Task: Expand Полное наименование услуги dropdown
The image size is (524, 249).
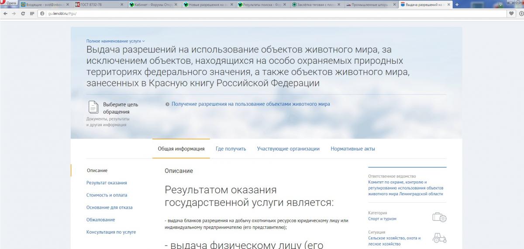Action: [115, 41]
